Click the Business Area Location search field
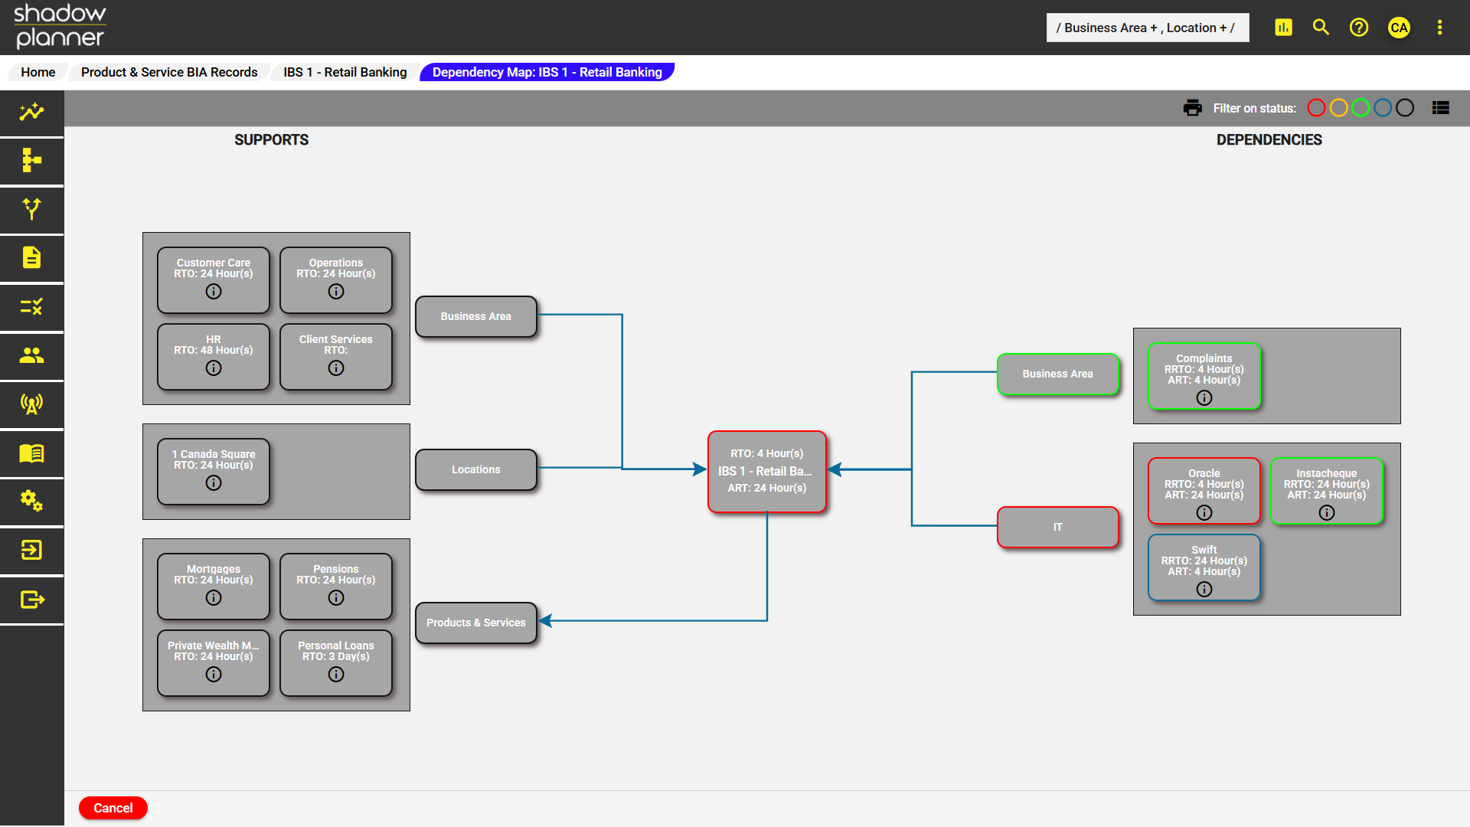The width and height of the screenshot is (1470, 827). (1147, 28)
